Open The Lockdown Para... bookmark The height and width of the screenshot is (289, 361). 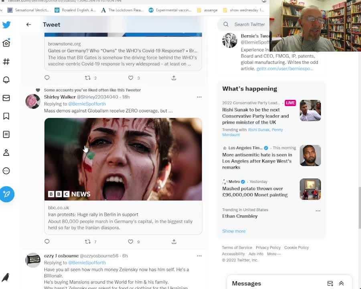tap(122, 10)
